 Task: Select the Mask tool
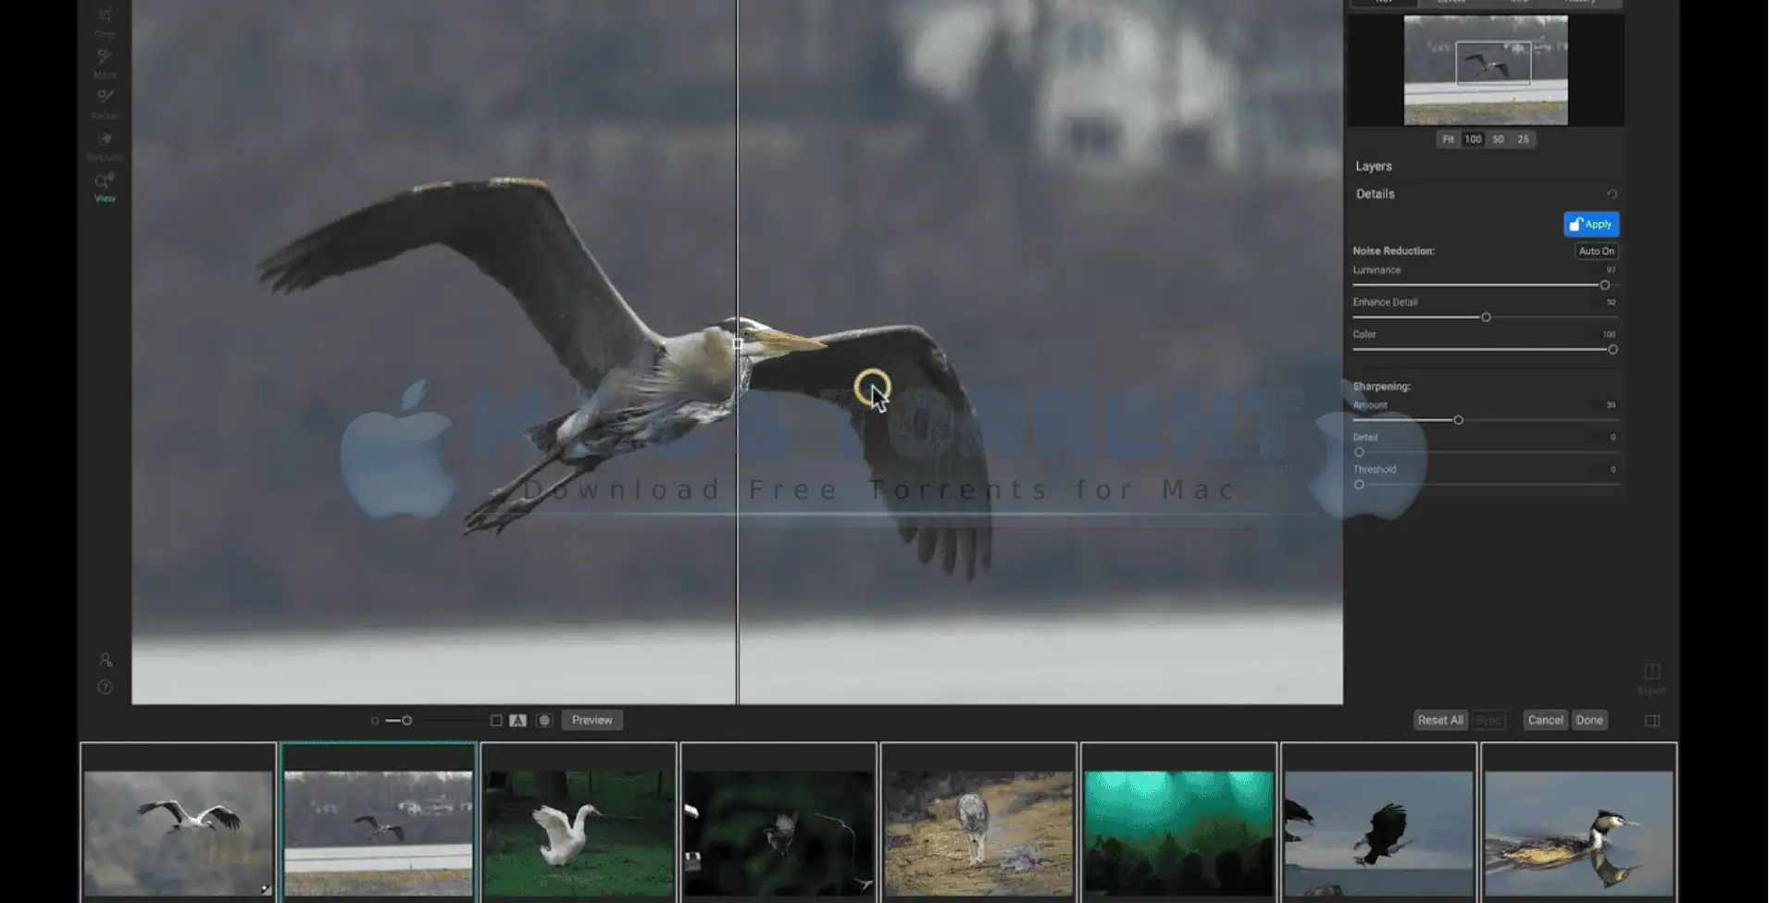click(105, 63)
